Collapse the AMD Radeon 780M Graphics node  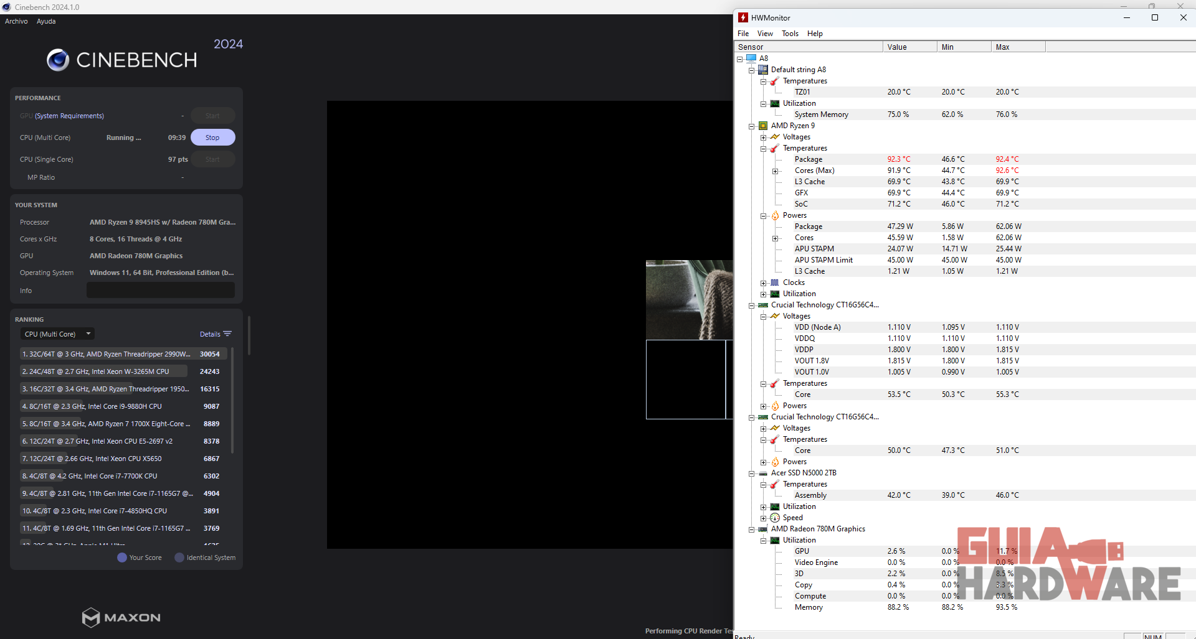click(x=752, y=529)
